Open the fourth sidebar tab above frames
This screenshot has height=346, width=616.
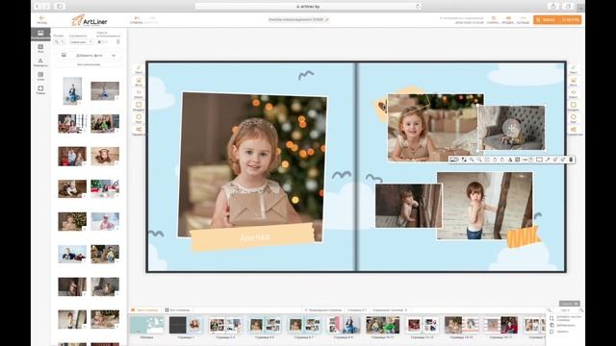(x=40, y=76)
